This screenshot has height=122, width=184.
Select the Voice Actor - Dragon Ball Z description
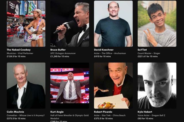(x=152, y=115)
